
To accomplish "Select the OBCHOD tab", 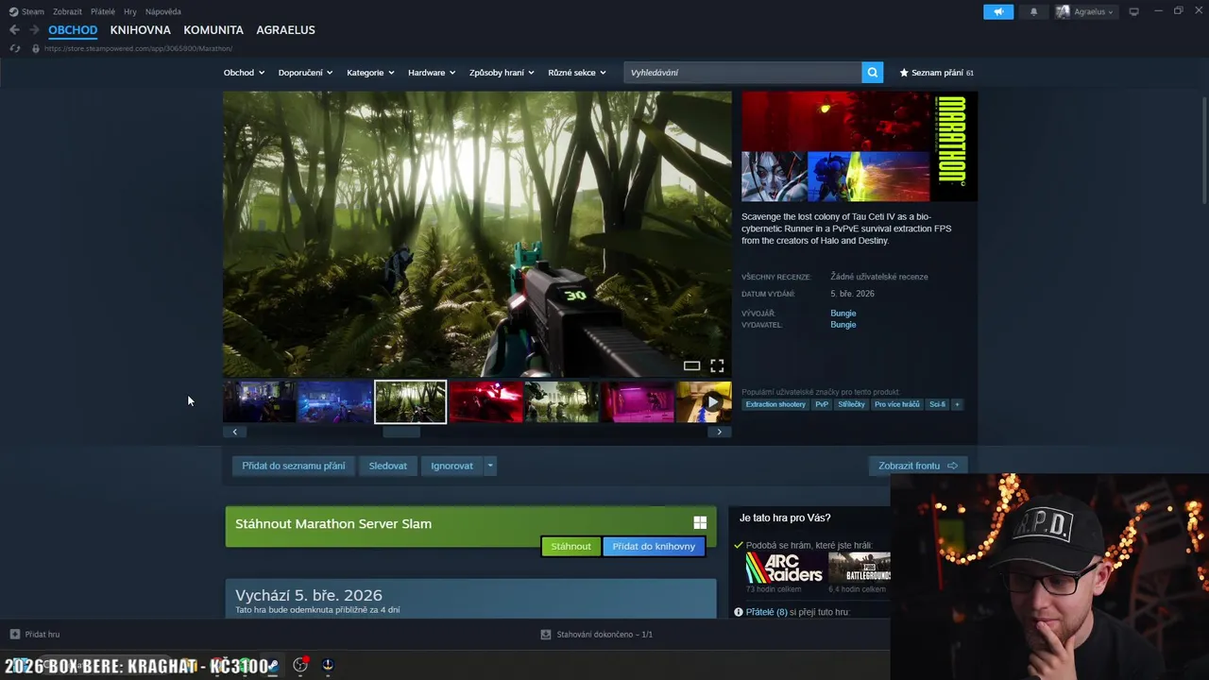I will click(x=73, y=30).
